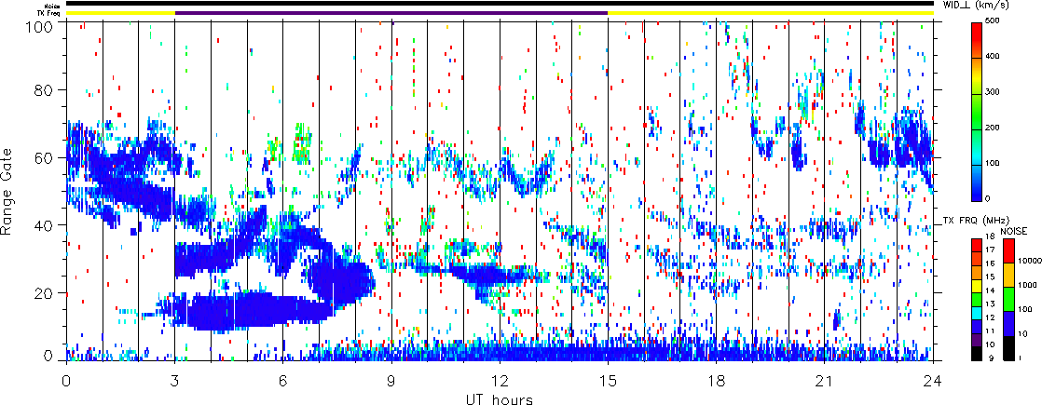Select the 3 tick label on UT axis

click(x=175, y=379)
